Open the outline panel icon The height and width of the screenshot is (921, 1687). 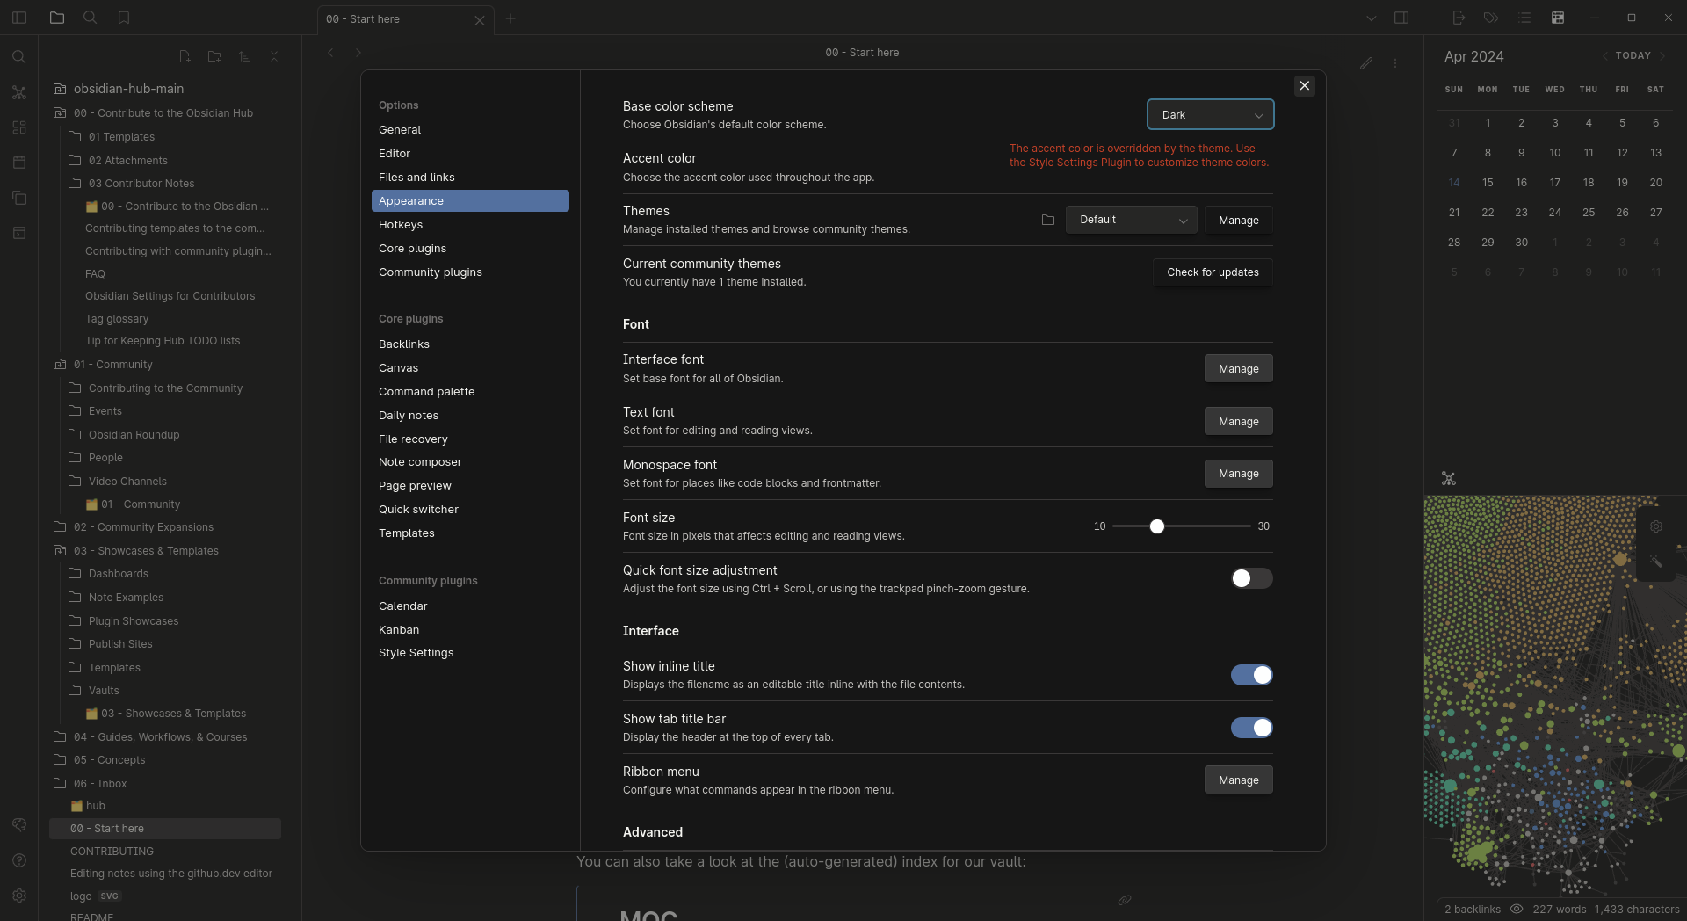(1524, 18)
